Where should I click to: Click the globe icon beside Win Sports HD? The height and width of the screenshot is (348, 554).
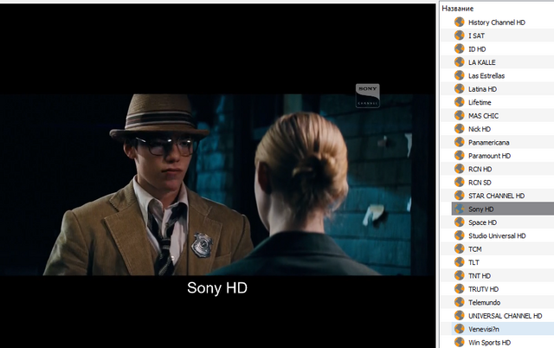pyautogui.click(x=460, y=342)
